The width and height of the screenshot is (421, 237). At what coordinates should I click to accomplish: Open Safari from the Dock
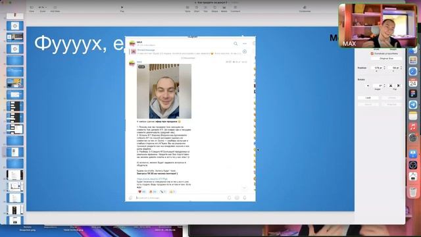coord(413,72)
